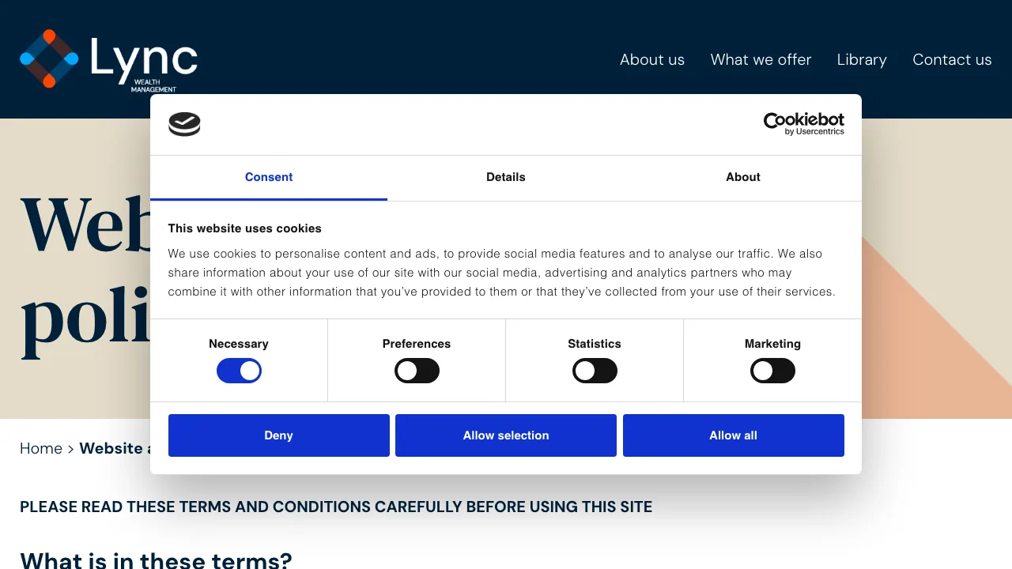Enable Marketing cookies
The image size is (1012, 569).
tap(772, 371)
